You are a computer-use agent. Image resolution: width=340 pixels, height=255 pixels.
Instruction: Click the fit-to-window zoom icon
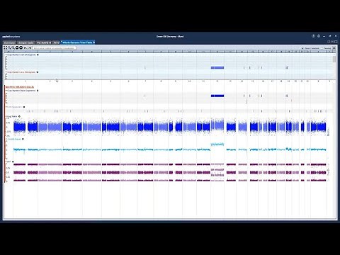[5, 47]
